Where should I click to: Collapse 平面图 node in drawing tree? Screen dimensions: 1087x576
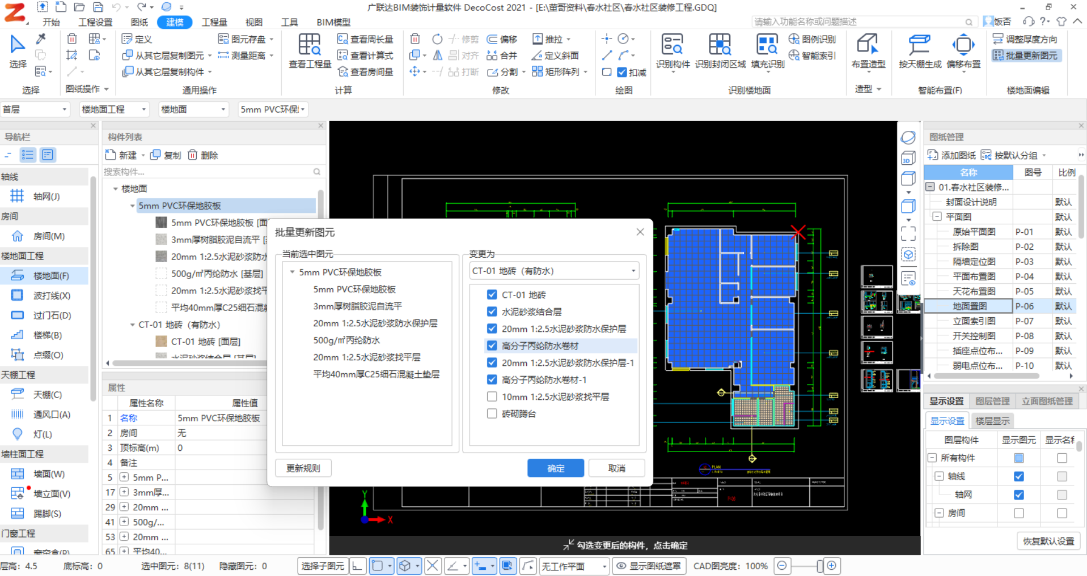[x=937, y=217]
